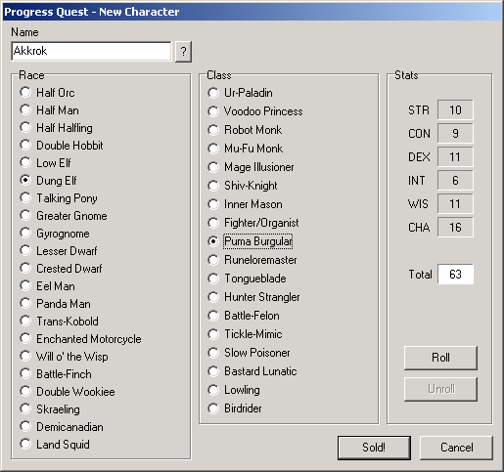Click the Name field containing Akkrok
This screenshot has width=504, height=472.
click(91, 51)
